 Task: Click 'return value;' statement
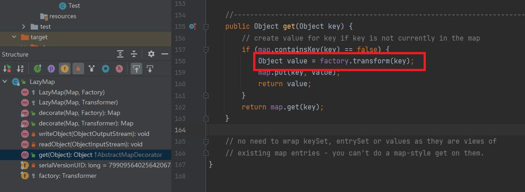tap(285, 84)
